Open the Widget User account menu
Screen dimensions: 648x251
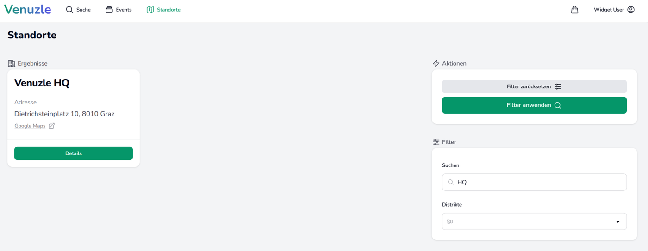(x=614, y=10)
